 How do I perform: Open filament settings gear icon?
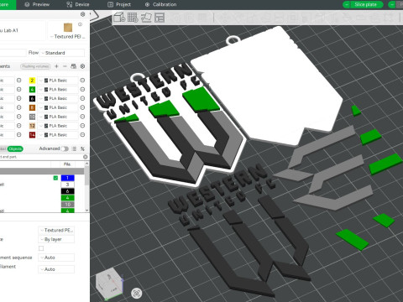pyautogui.click(x=82, y=66)
